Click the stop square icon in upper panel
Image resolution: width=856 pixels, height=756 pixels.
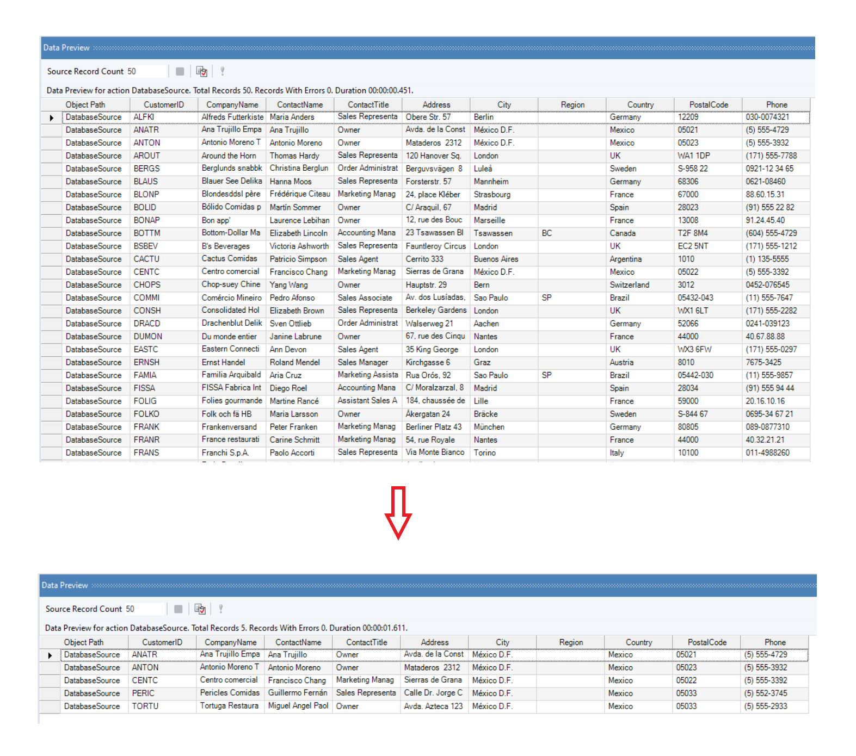click(x=180, y=71)
